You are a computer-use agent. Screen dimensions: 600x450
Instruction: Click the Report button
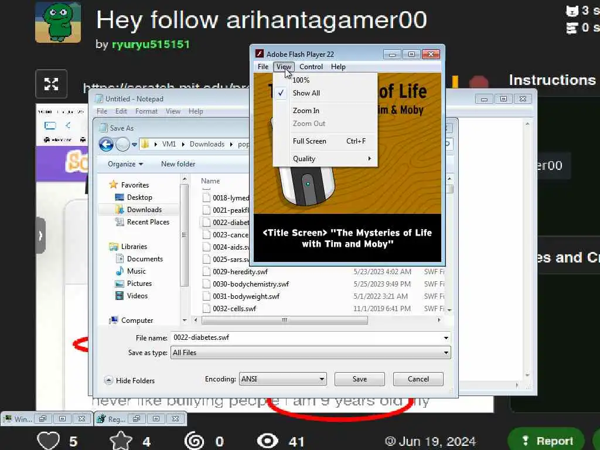tap(546, 441)
